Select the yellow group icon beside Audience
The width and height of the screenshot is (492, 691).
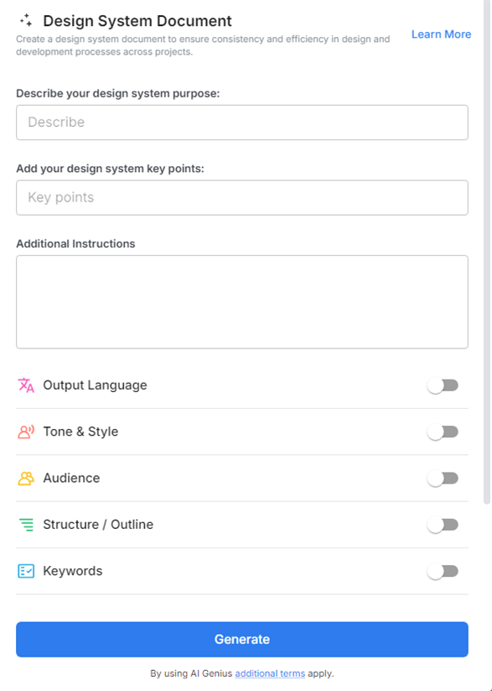(24, 478)
